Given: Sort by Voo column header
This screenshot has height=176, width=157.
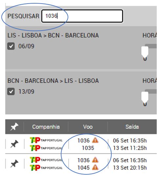Looking at the screenshot, I should [88, 127].
